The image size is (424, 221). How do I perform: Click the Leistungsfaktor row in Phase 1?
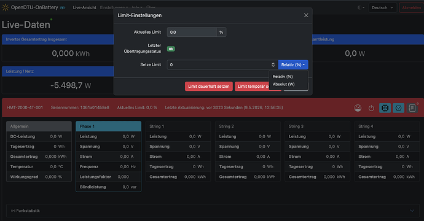pyautogui.click(x=108, y=177)
